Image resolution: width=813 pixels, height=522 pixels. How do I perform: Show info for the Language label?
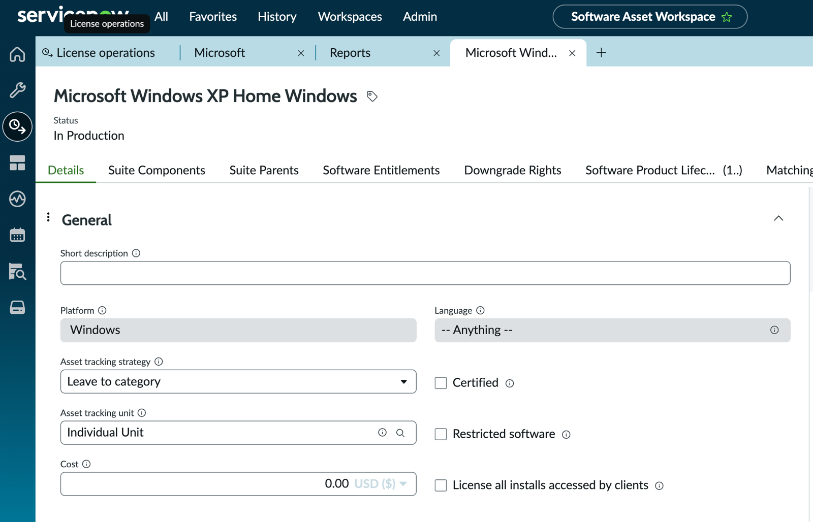(x=480, y=310)
